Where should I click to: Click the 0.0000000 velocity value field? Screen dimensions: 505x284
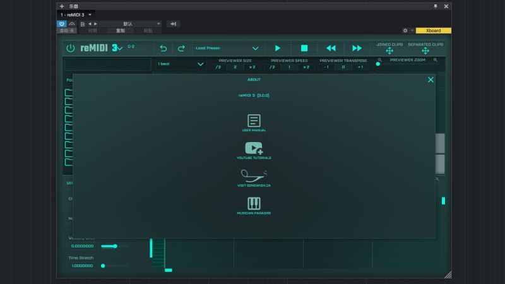[x=83, y=246]
